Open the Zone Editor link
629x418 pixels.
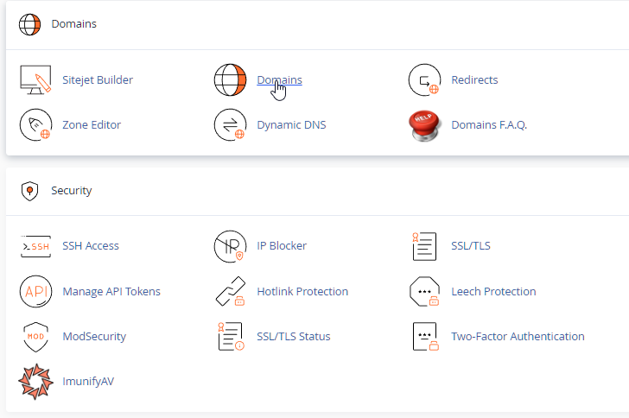(x=92, y=124)
